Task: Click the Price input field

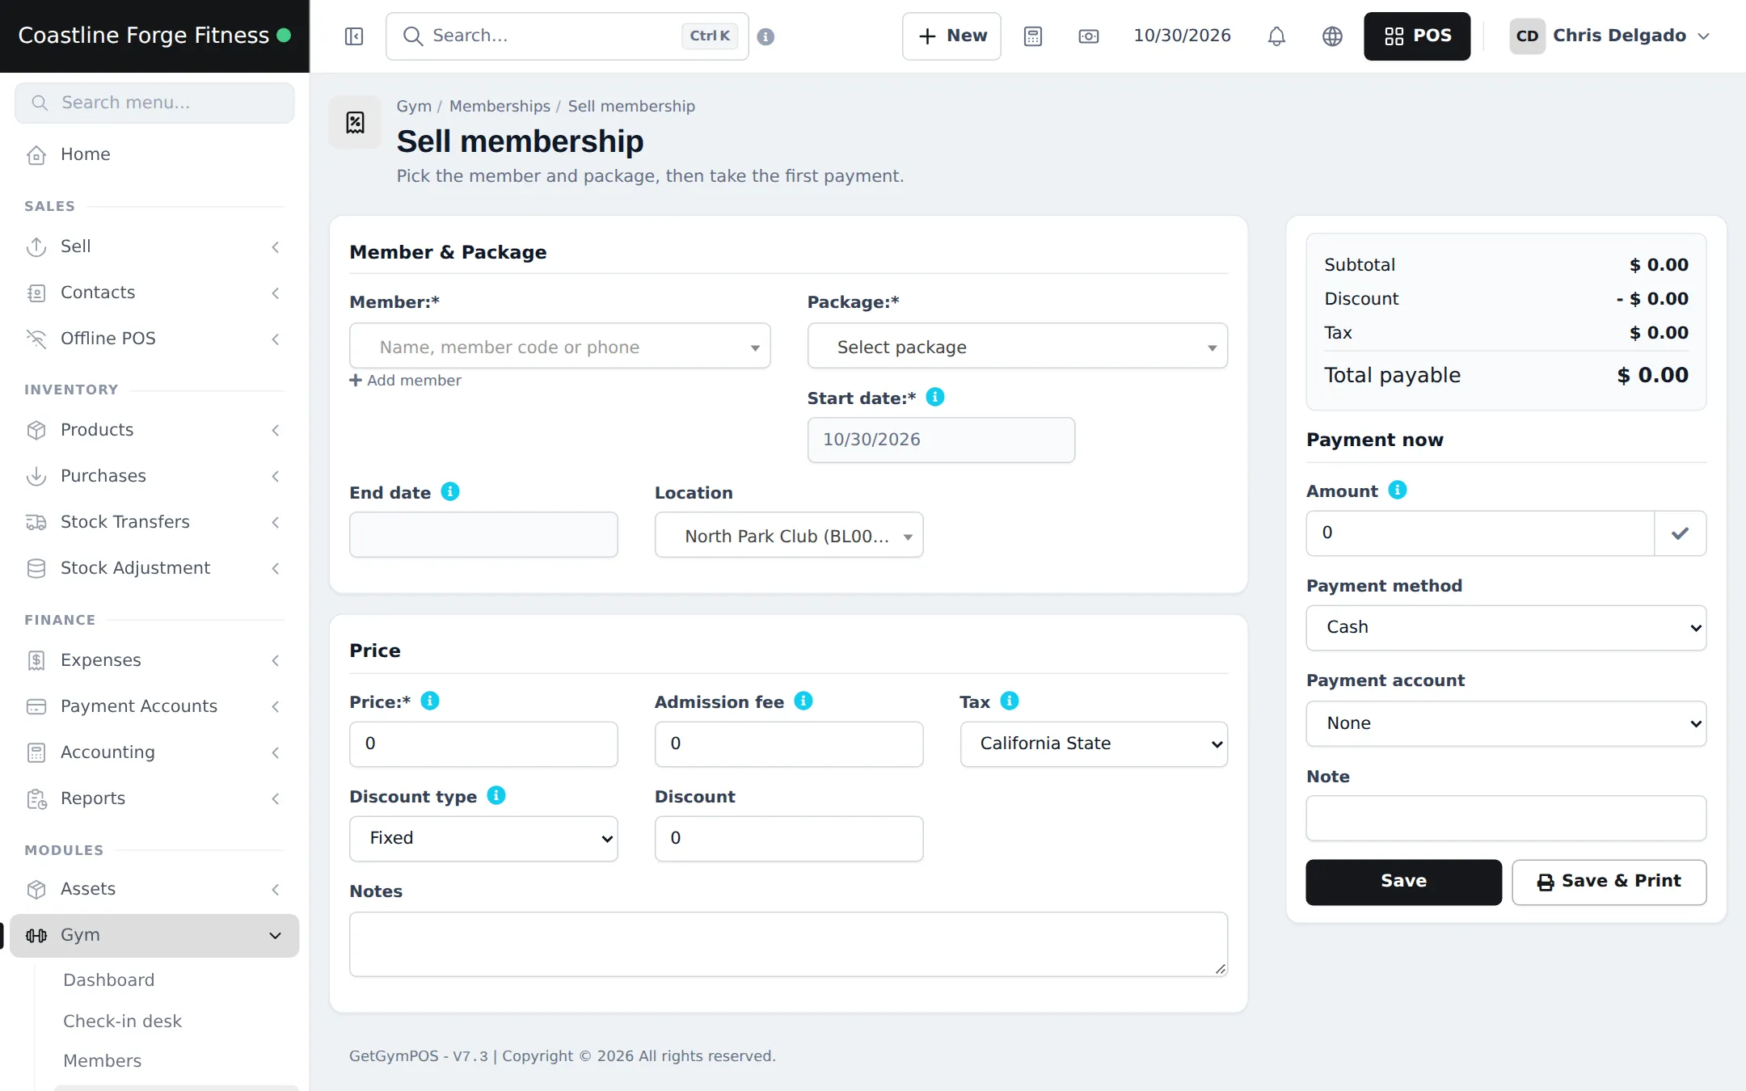Action: [x=483, y=743]
